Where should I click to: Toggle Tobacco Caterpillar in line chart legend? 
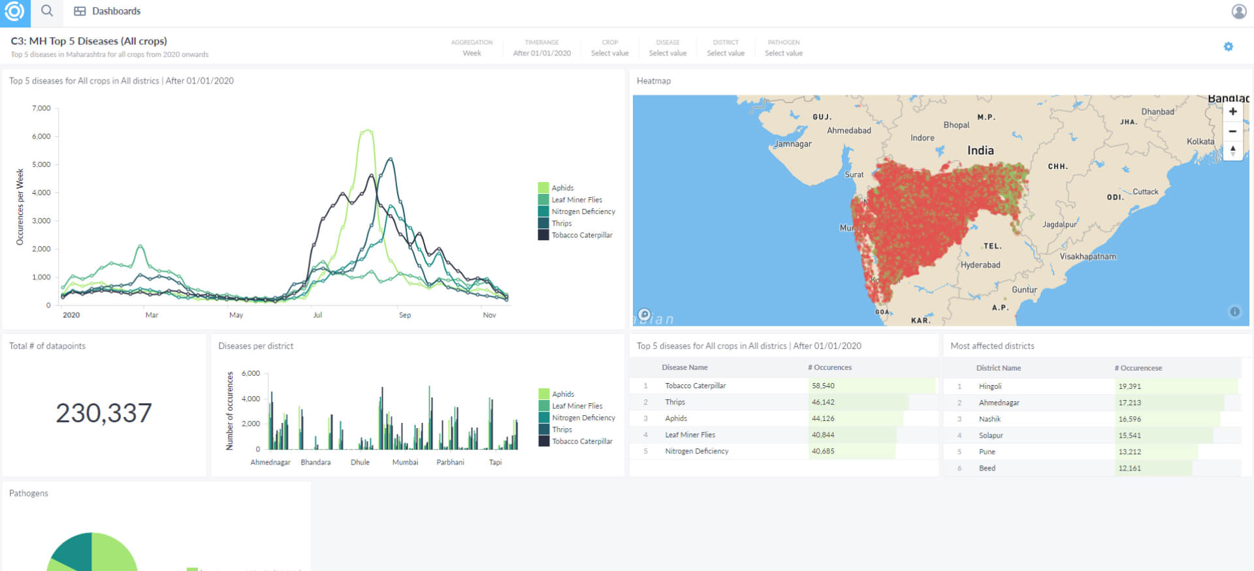(x=575, y=235)
